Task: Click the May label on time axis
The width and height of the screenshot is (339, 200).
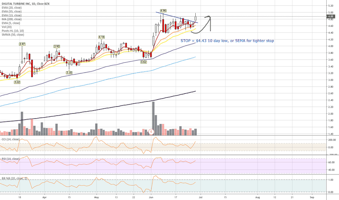Action: click(97, 197)
